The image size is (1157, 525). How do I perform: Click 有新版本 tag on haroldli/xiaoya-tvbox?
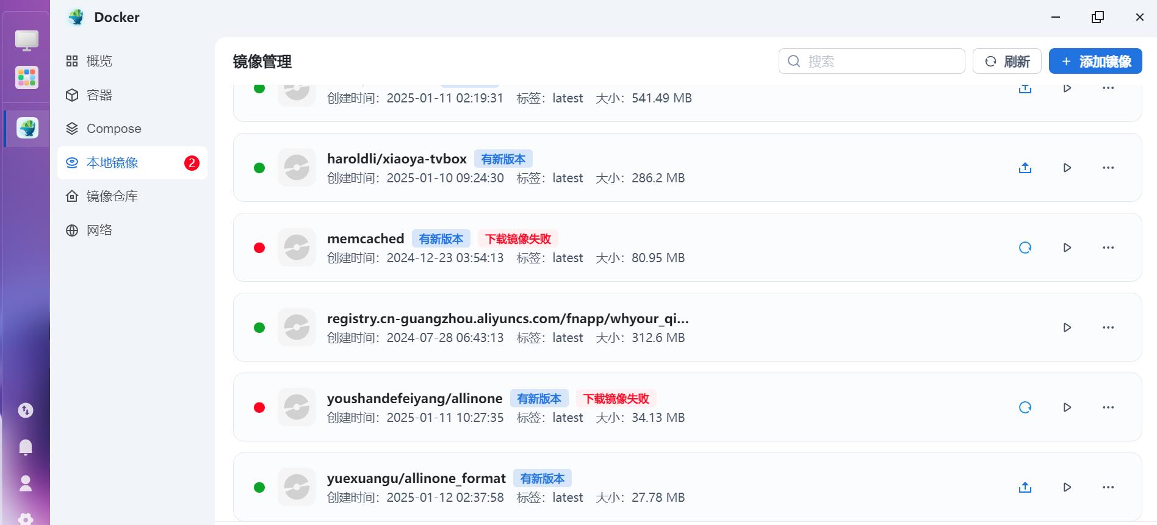point(503,159)
